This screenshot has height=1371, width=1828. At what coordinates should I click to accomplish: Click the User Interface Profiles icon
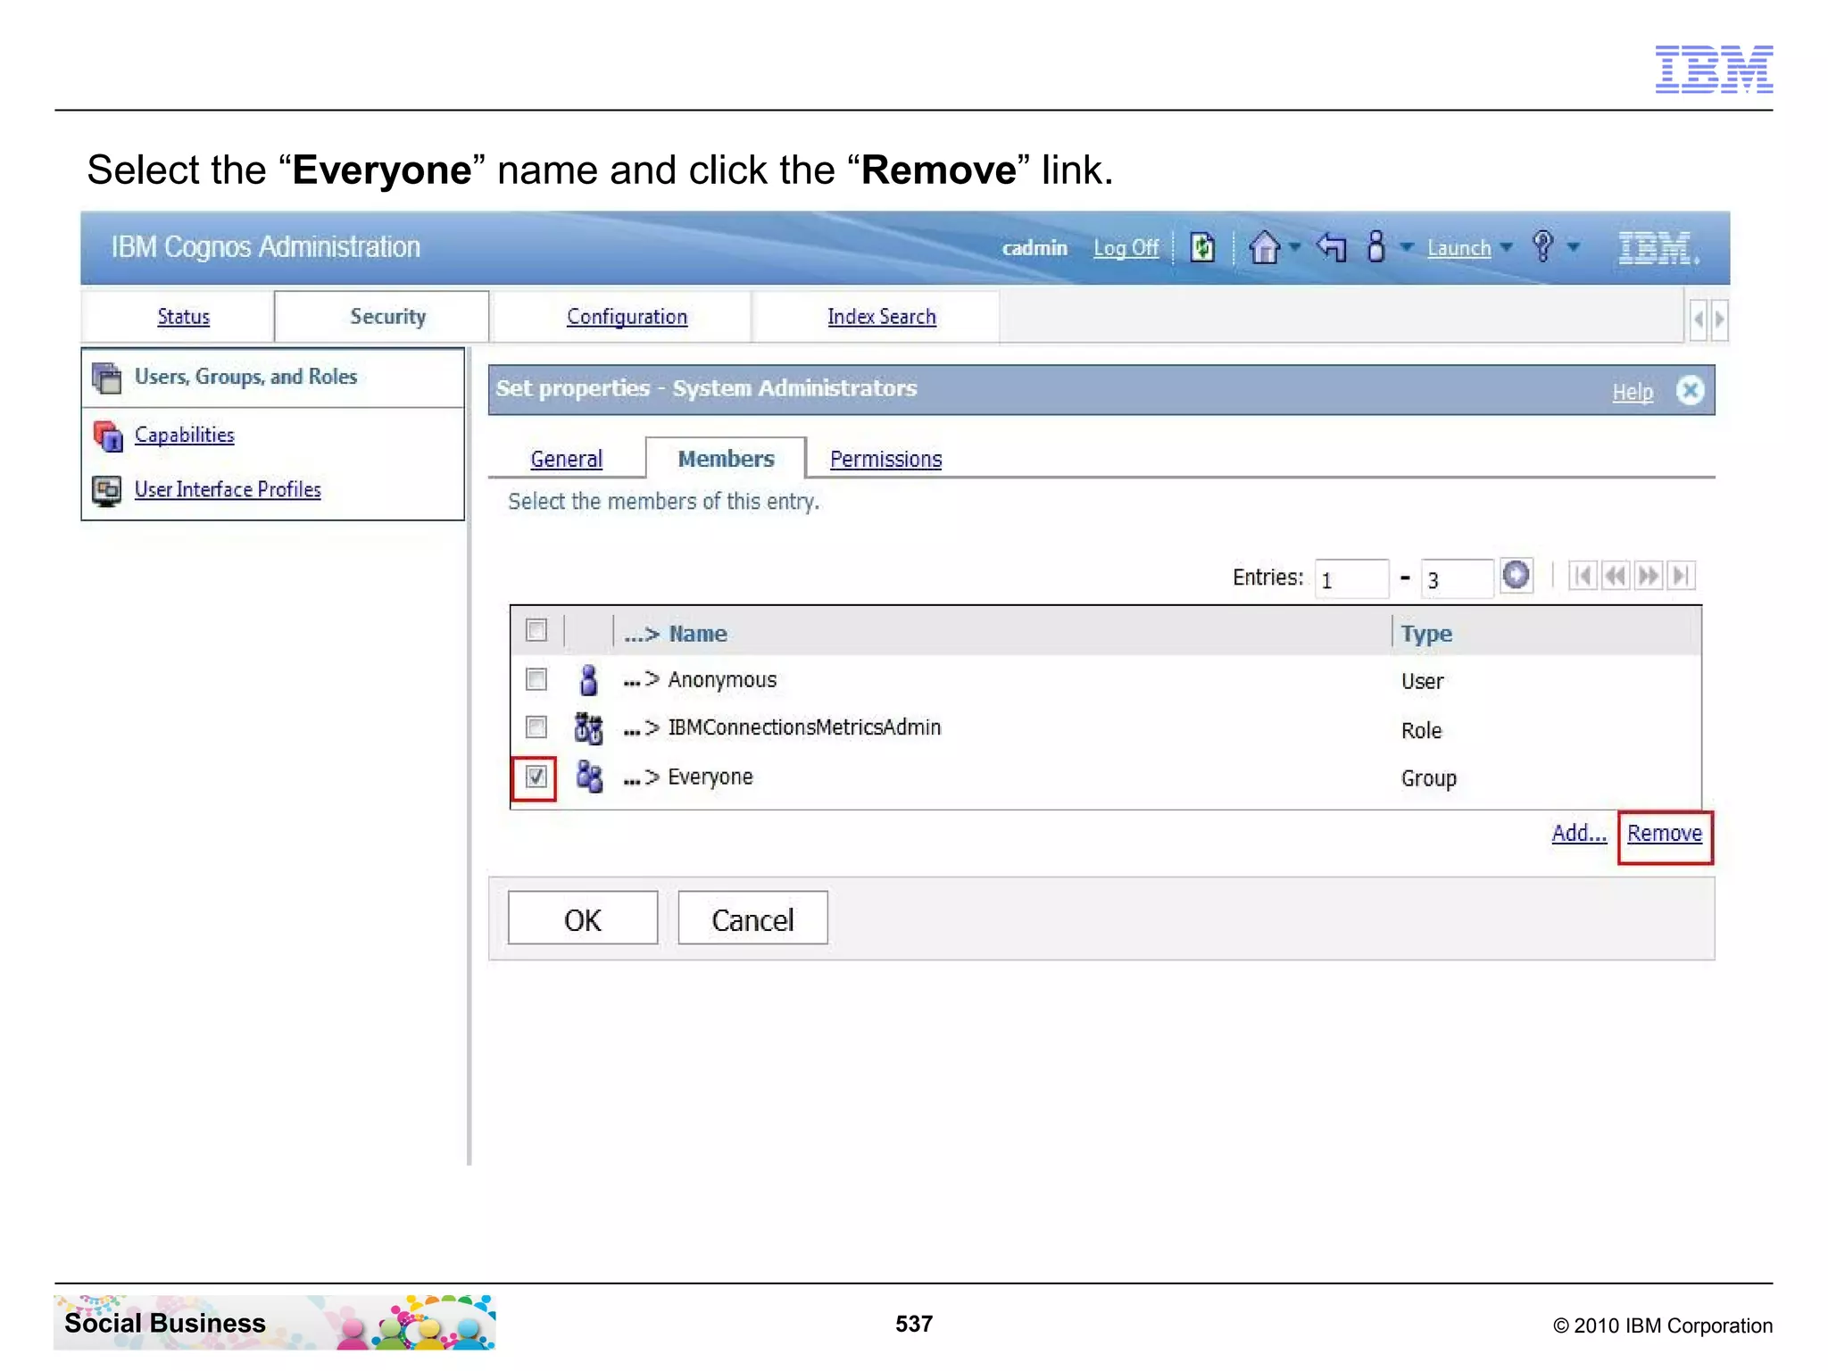point(107,490)
